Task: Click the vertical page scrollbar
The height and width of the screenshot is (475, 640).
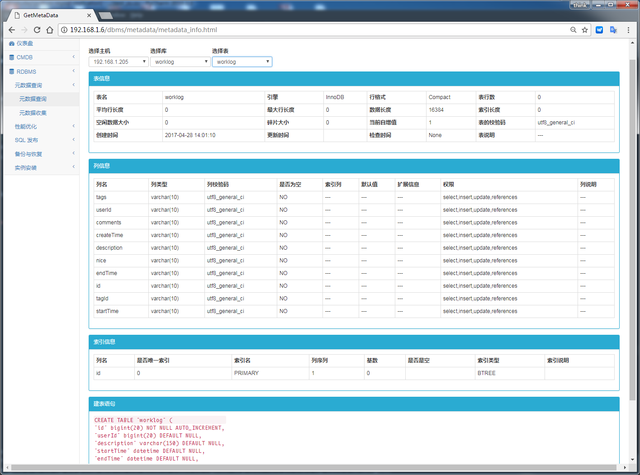Action: tap(632, 230)
